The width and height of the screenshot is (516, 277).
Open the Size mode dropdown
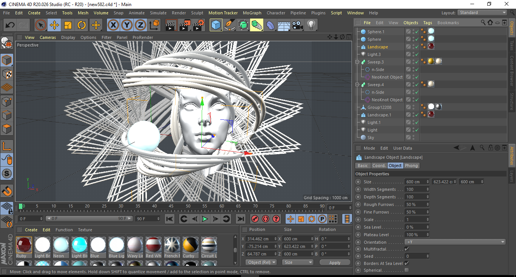(x=298, y=262)
